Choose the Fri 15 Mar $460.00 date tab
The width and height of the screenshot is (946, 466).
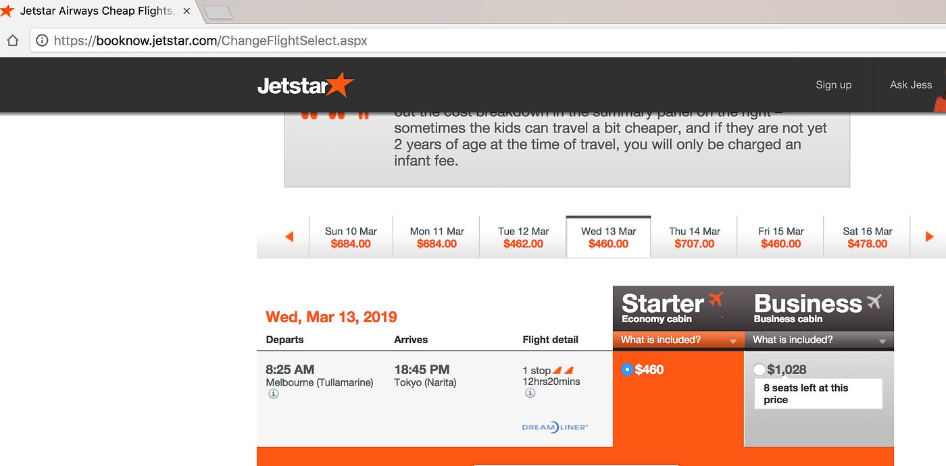pos(780,237)
